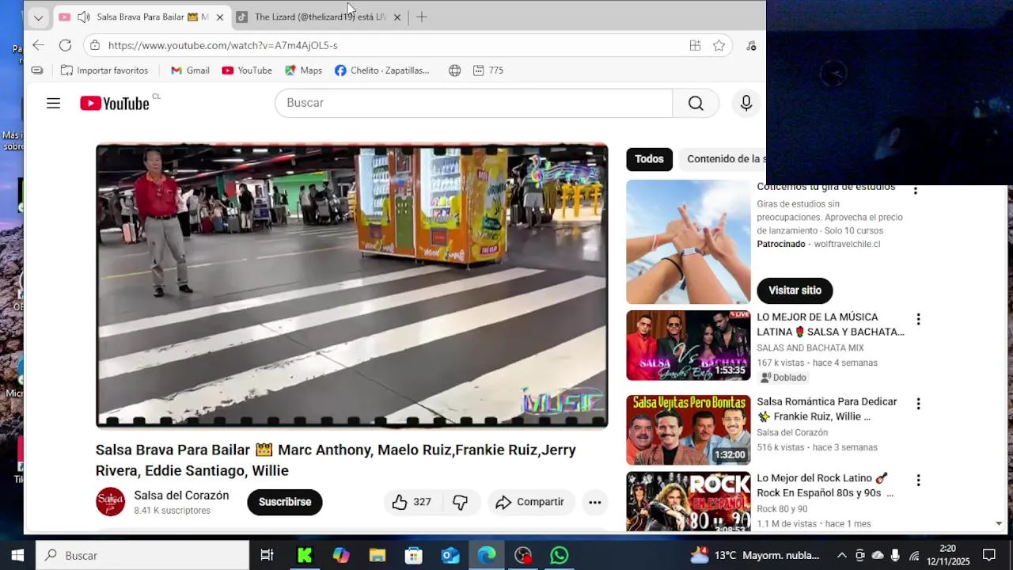Open the 775 bookmark in favorites bar
The width and height of the screenshot is (1013, 570).
488,70
